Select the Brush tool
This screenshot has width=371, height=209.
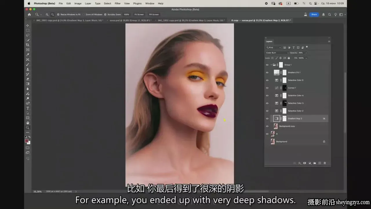(28, 64)
